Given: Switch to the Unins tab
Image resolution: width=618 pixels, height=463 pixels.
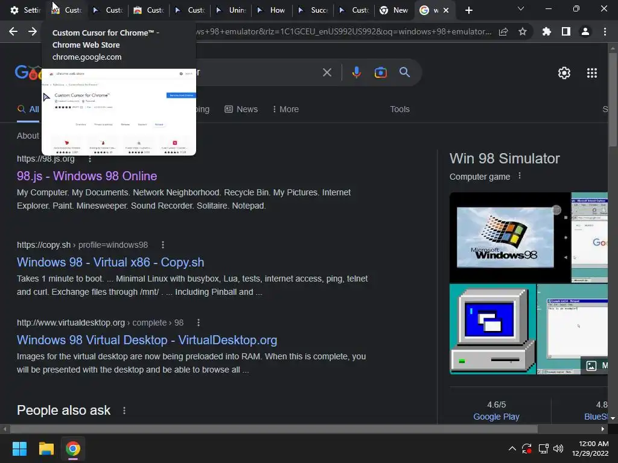Looking at the screenshot, I should (232, 10).
